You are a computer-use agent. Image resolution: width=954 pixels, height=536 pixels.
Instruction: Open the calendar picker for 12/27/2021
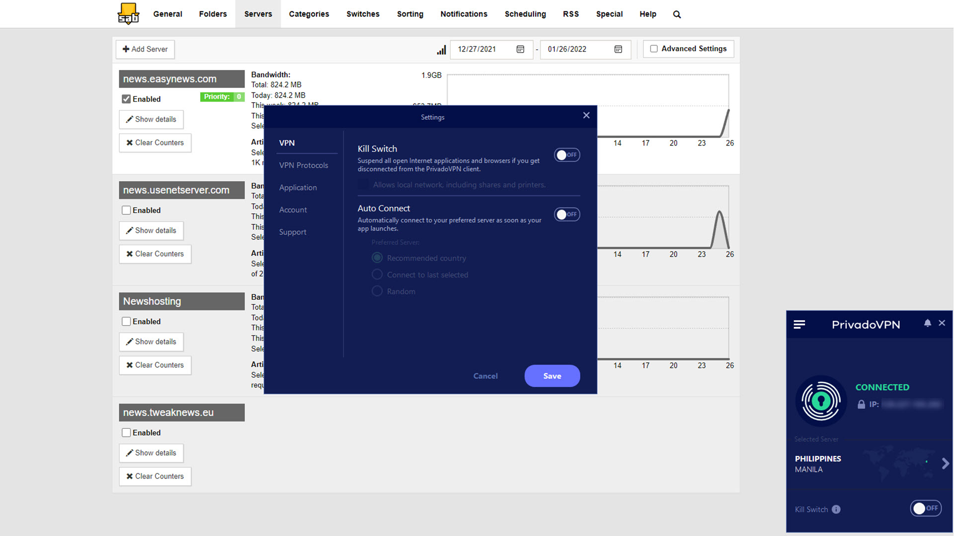tap(520, 49)
